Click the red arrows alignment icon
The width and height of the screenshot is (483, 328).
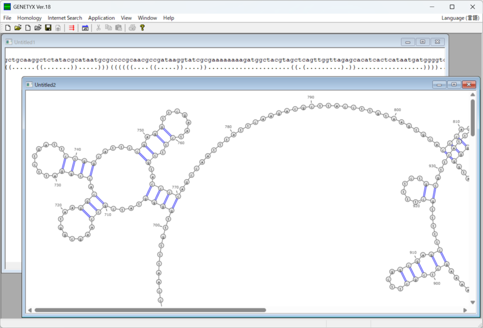click(x=72, y=28)
